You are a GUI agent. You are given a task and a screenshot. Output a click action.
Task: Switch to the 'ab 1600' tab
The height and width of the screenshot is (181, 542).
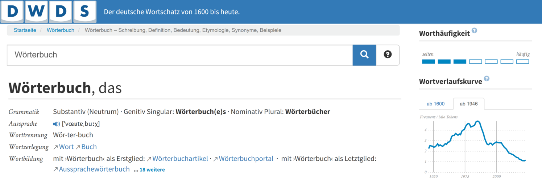435,104
